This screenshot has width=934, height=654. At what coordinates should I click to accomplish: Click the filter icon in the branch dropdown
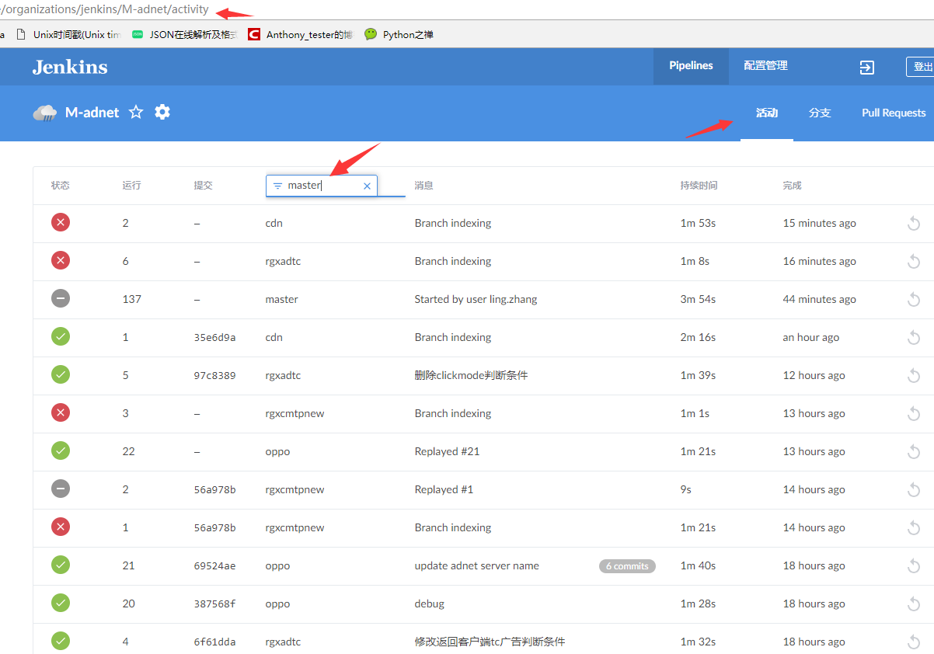point(277,186)
